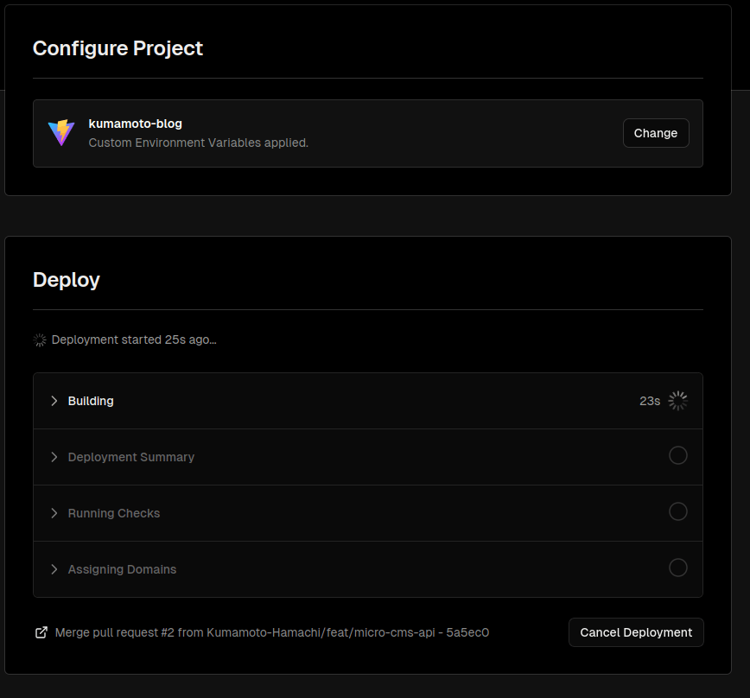
Task: Click spinner next to Deployment started text
Action: click(40, 339)
